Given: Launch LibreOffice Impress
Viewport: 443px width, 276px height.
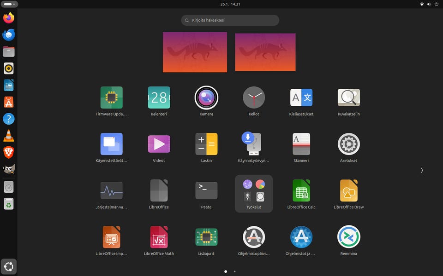Looking at the screenshot, I should (x=111, y=237).
